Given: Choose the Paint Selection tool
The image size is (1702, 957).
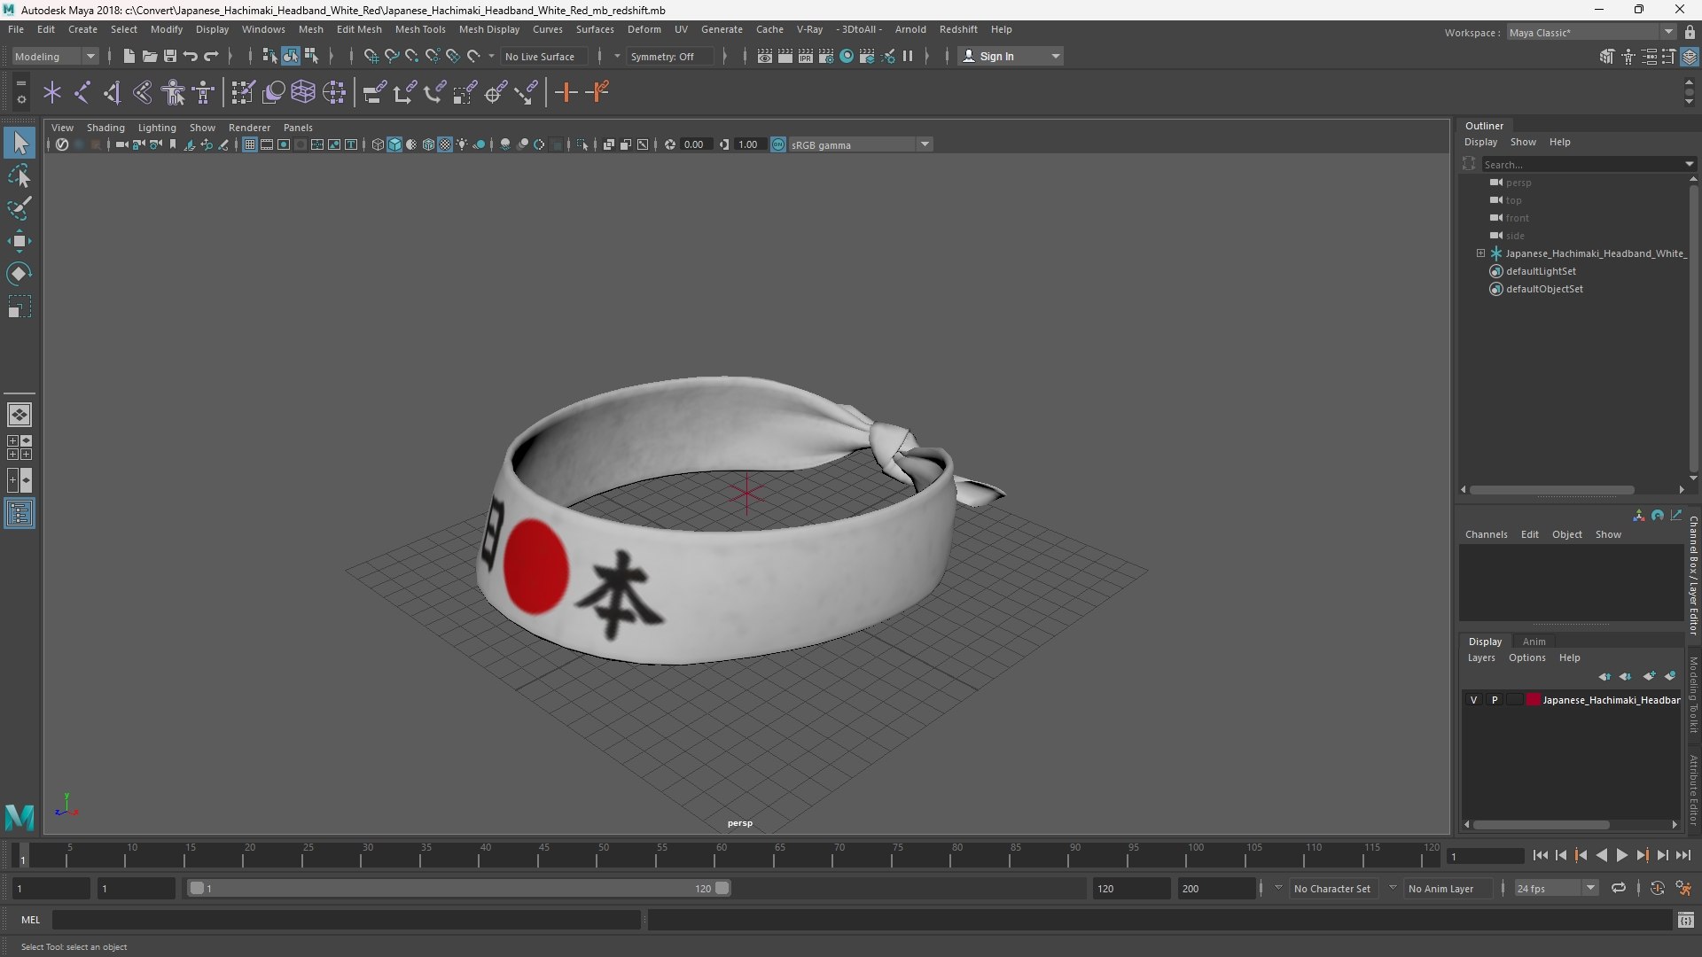Looking at the screenshot, I should click(x=20, y=208).
